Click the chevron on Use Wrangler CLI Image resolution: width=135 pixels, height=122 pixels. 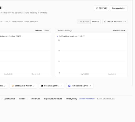point(61,86)
